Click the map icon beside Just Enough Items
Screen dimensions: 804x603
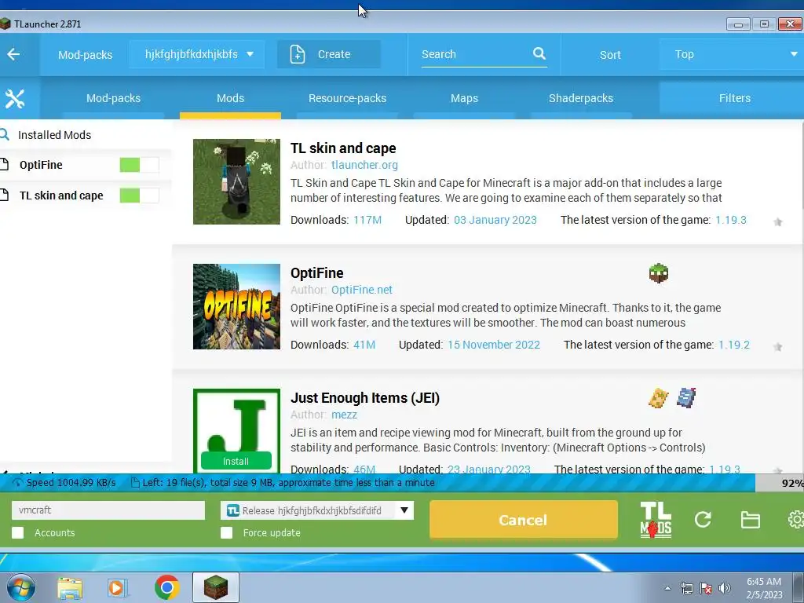(659, 398)
